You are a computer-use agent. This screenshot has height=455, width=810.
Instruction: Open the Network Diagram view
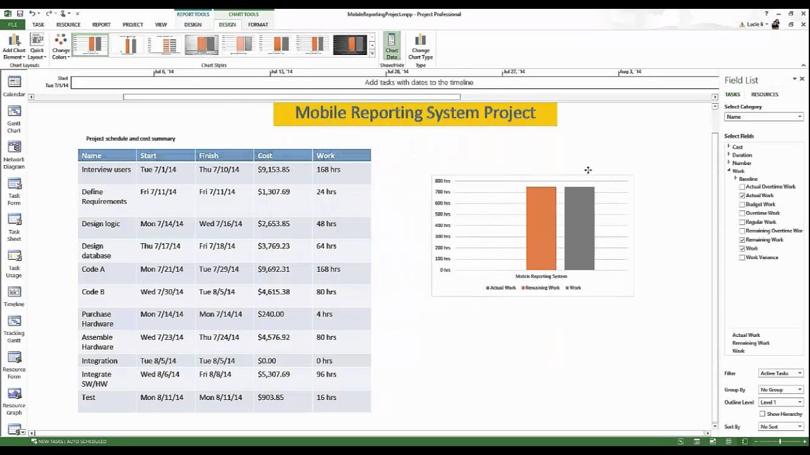click(14, 155)
